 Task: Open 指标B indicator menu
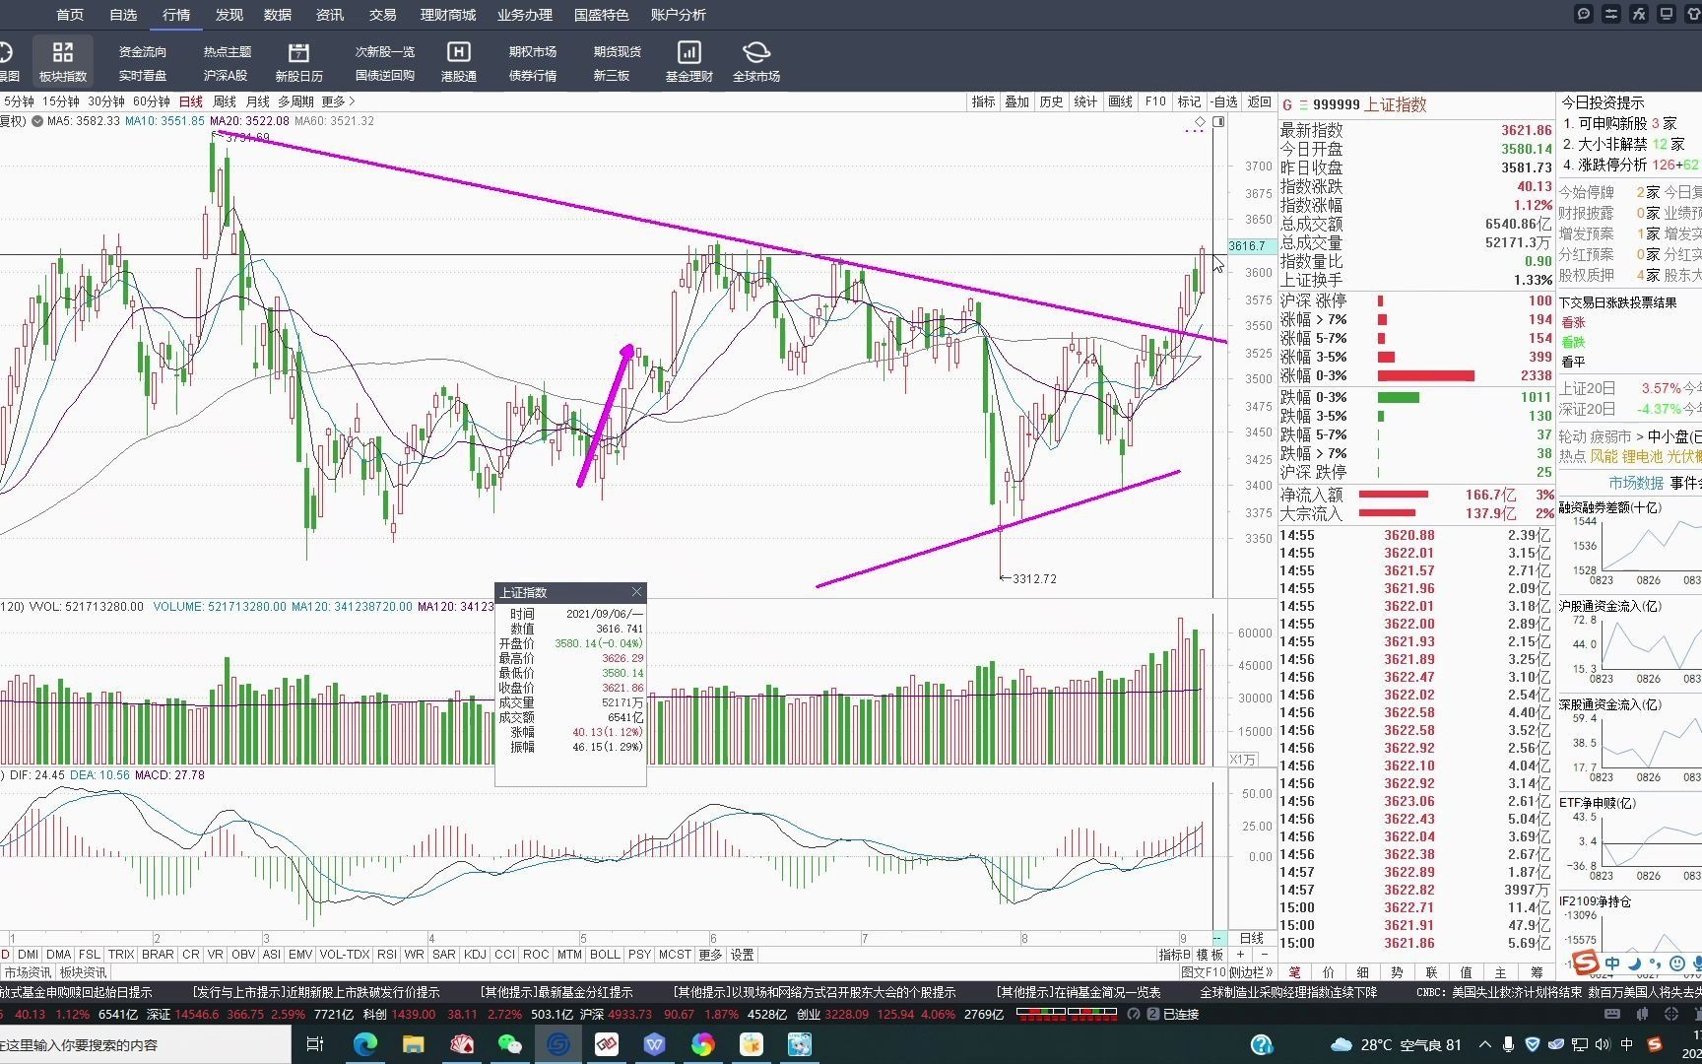[1175, 955]
